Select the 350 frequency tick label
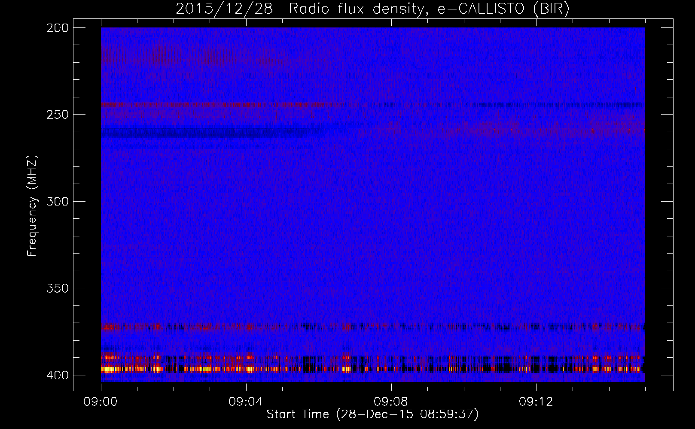Viewport: 695px width, 429px height. pos(57,288)
